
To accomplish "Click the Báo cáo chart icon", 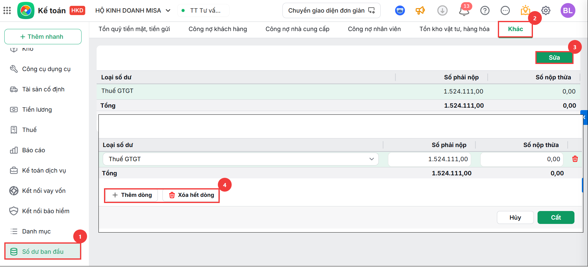I will pos(14,150).
